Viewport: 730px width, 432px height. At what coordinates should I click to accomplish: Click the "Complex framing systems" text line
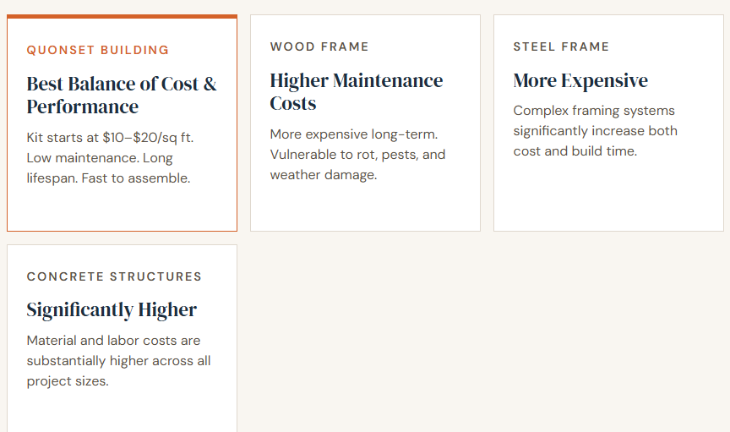coord(594,111)
